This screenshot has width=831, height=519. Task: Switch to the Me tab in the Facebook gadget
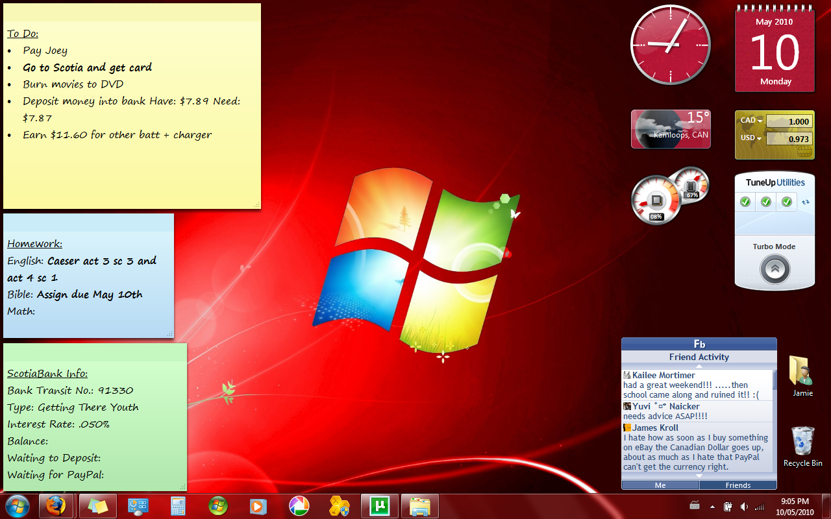(660, 485)
